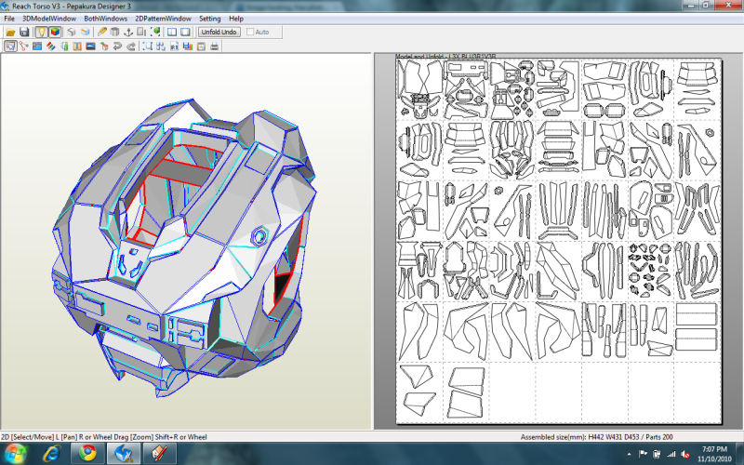Click the gray cube icon in toolbar
Image resolution: width=744 pixels, height=465 pixels.
[72, 33]
